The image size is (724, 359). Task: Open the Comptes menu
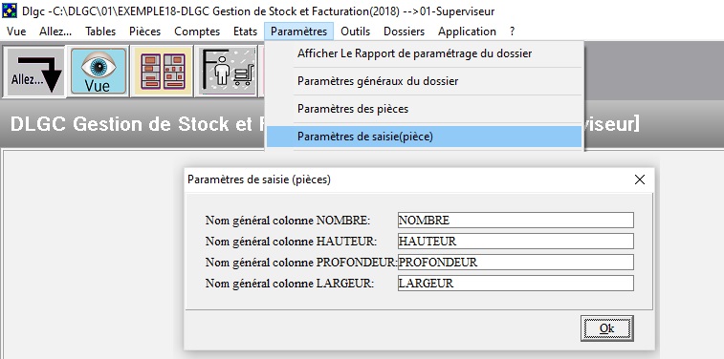tap(197, 32)
